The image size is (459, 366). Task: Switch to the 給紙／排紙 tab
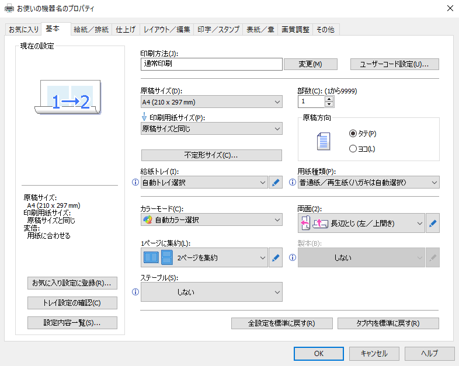click(x=91, y=29)
